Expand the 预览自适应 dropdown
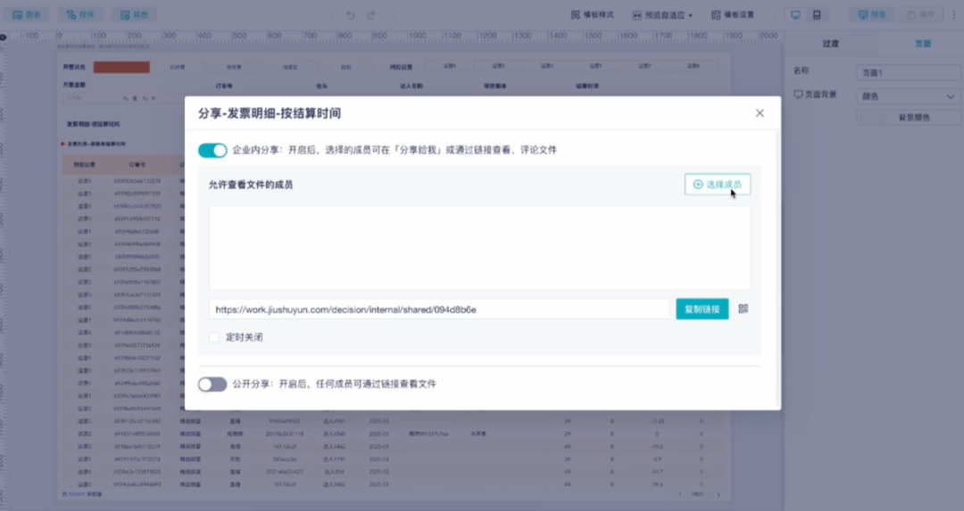This screenshot has width=964, height=511. 662,15
